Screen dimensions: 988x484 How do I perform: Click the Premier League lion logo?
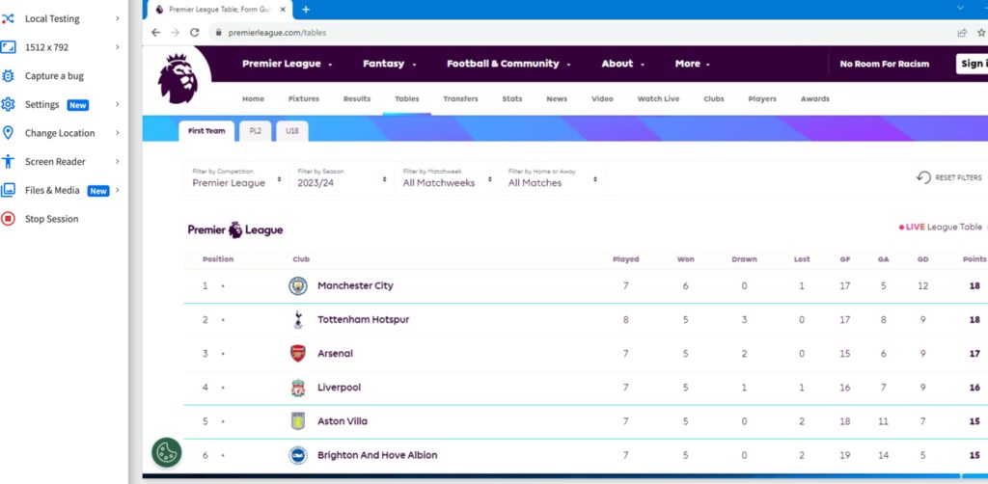(178, 78)
